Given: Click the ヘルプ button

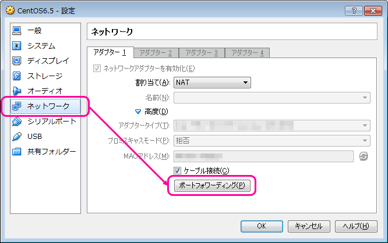Looking at the screenshot, I should click(x=356, y=226).
